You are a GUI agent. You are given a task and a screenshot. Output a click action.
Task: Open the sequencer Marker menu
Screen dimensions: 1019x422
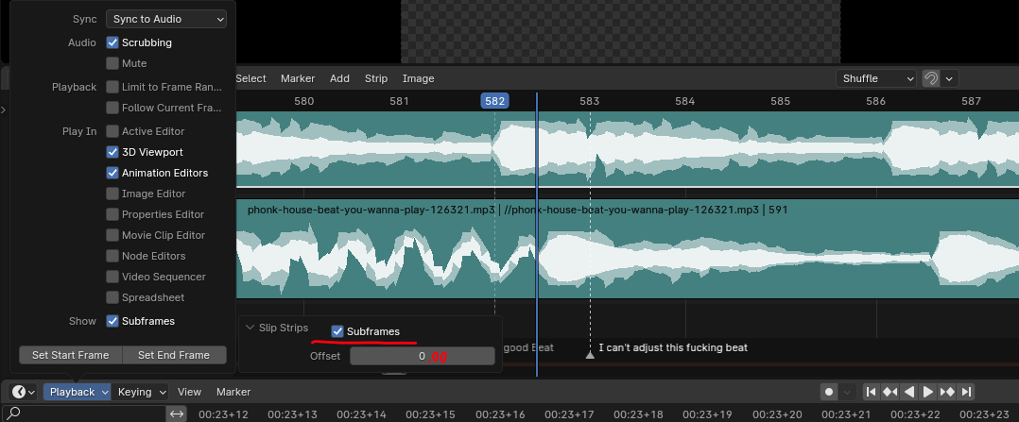tap(298, 78)
